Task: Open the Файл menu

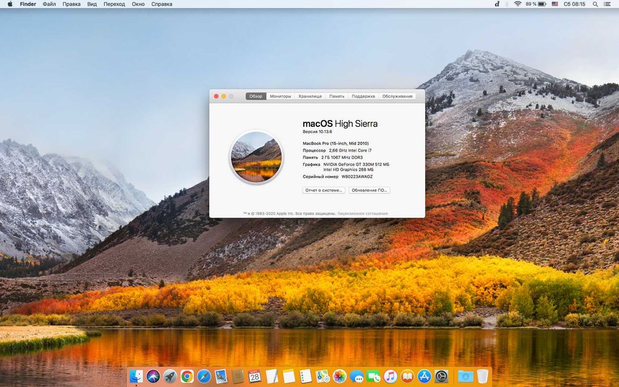Action: click(49, 4)
